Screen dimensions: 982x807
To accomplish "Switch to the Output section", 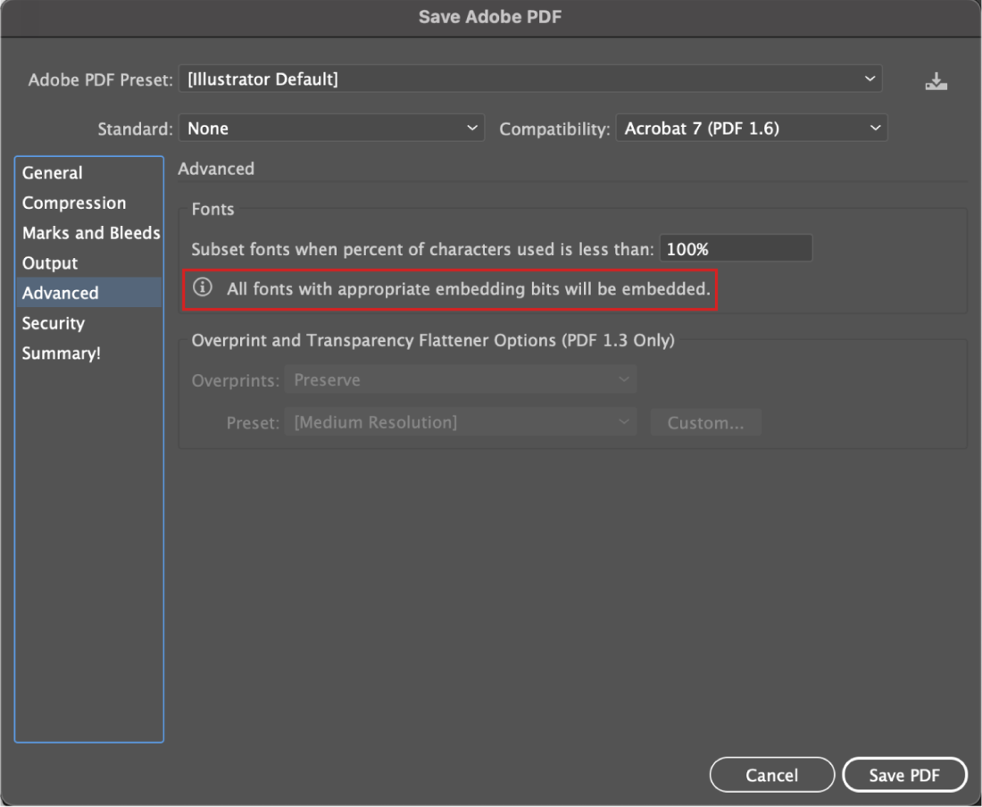I will click(x=89, y=263).
